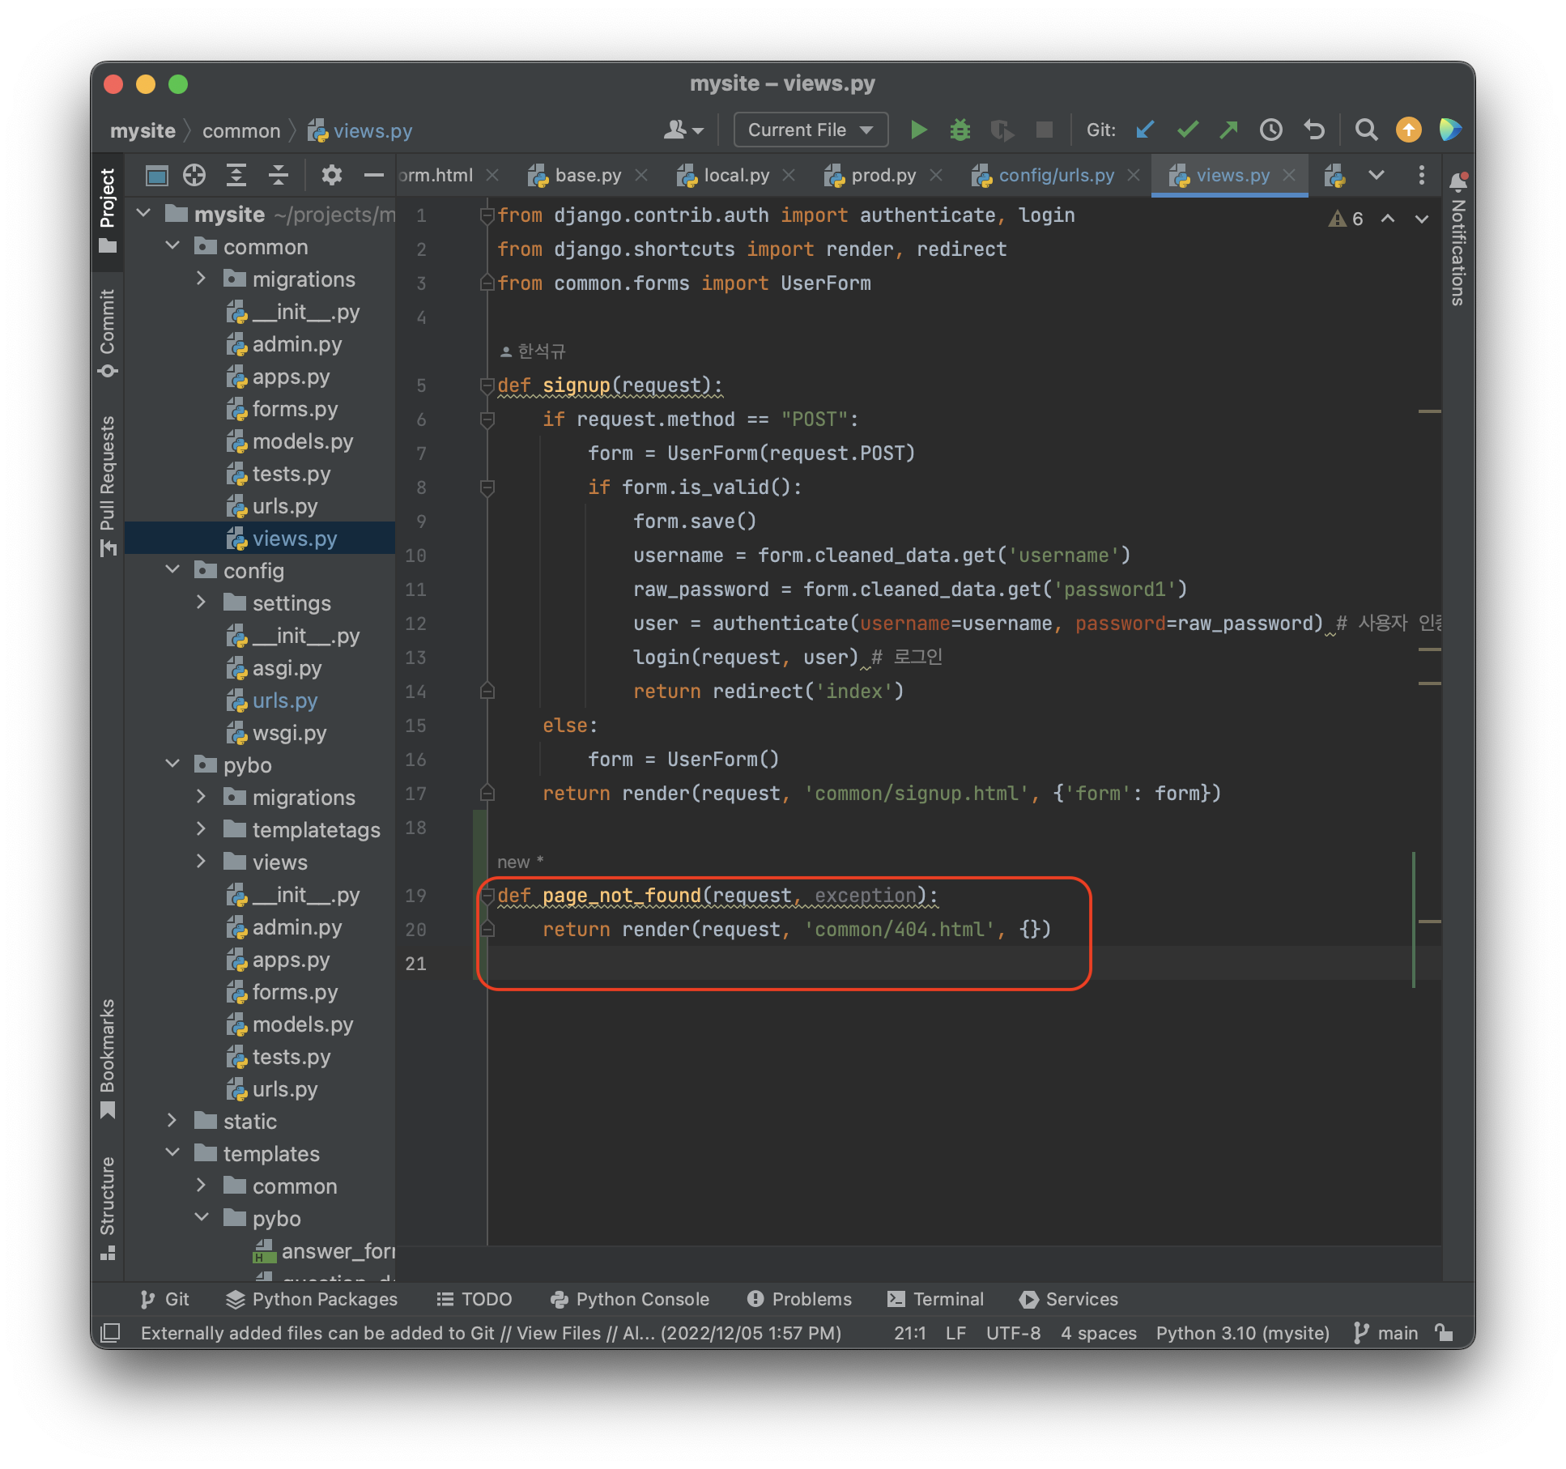Click the main Git branch widget
Viewport: 1566px width, 1469px height.
click(1386, 1333)
